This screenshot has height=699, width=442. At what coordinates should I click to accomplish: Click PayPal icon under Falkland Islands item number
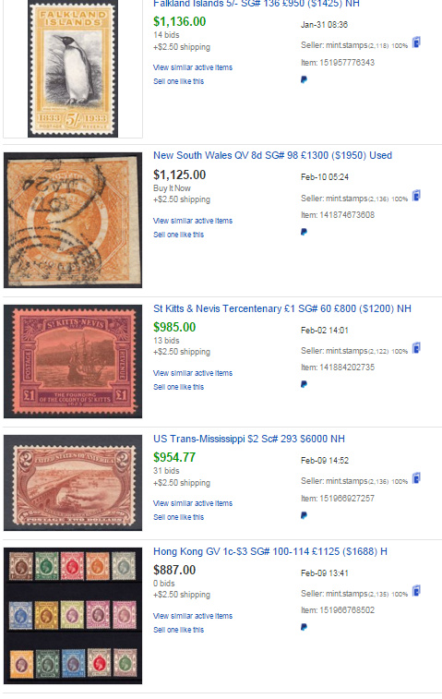coord(304,79)
